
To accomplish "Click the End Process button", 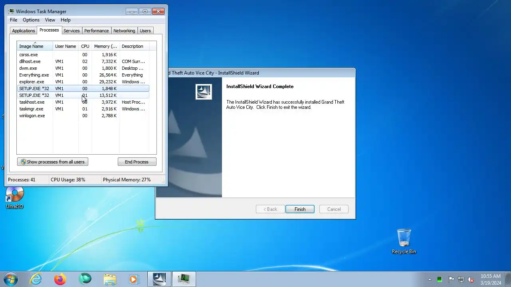I will pyautogui.click(x=137, y=162).
